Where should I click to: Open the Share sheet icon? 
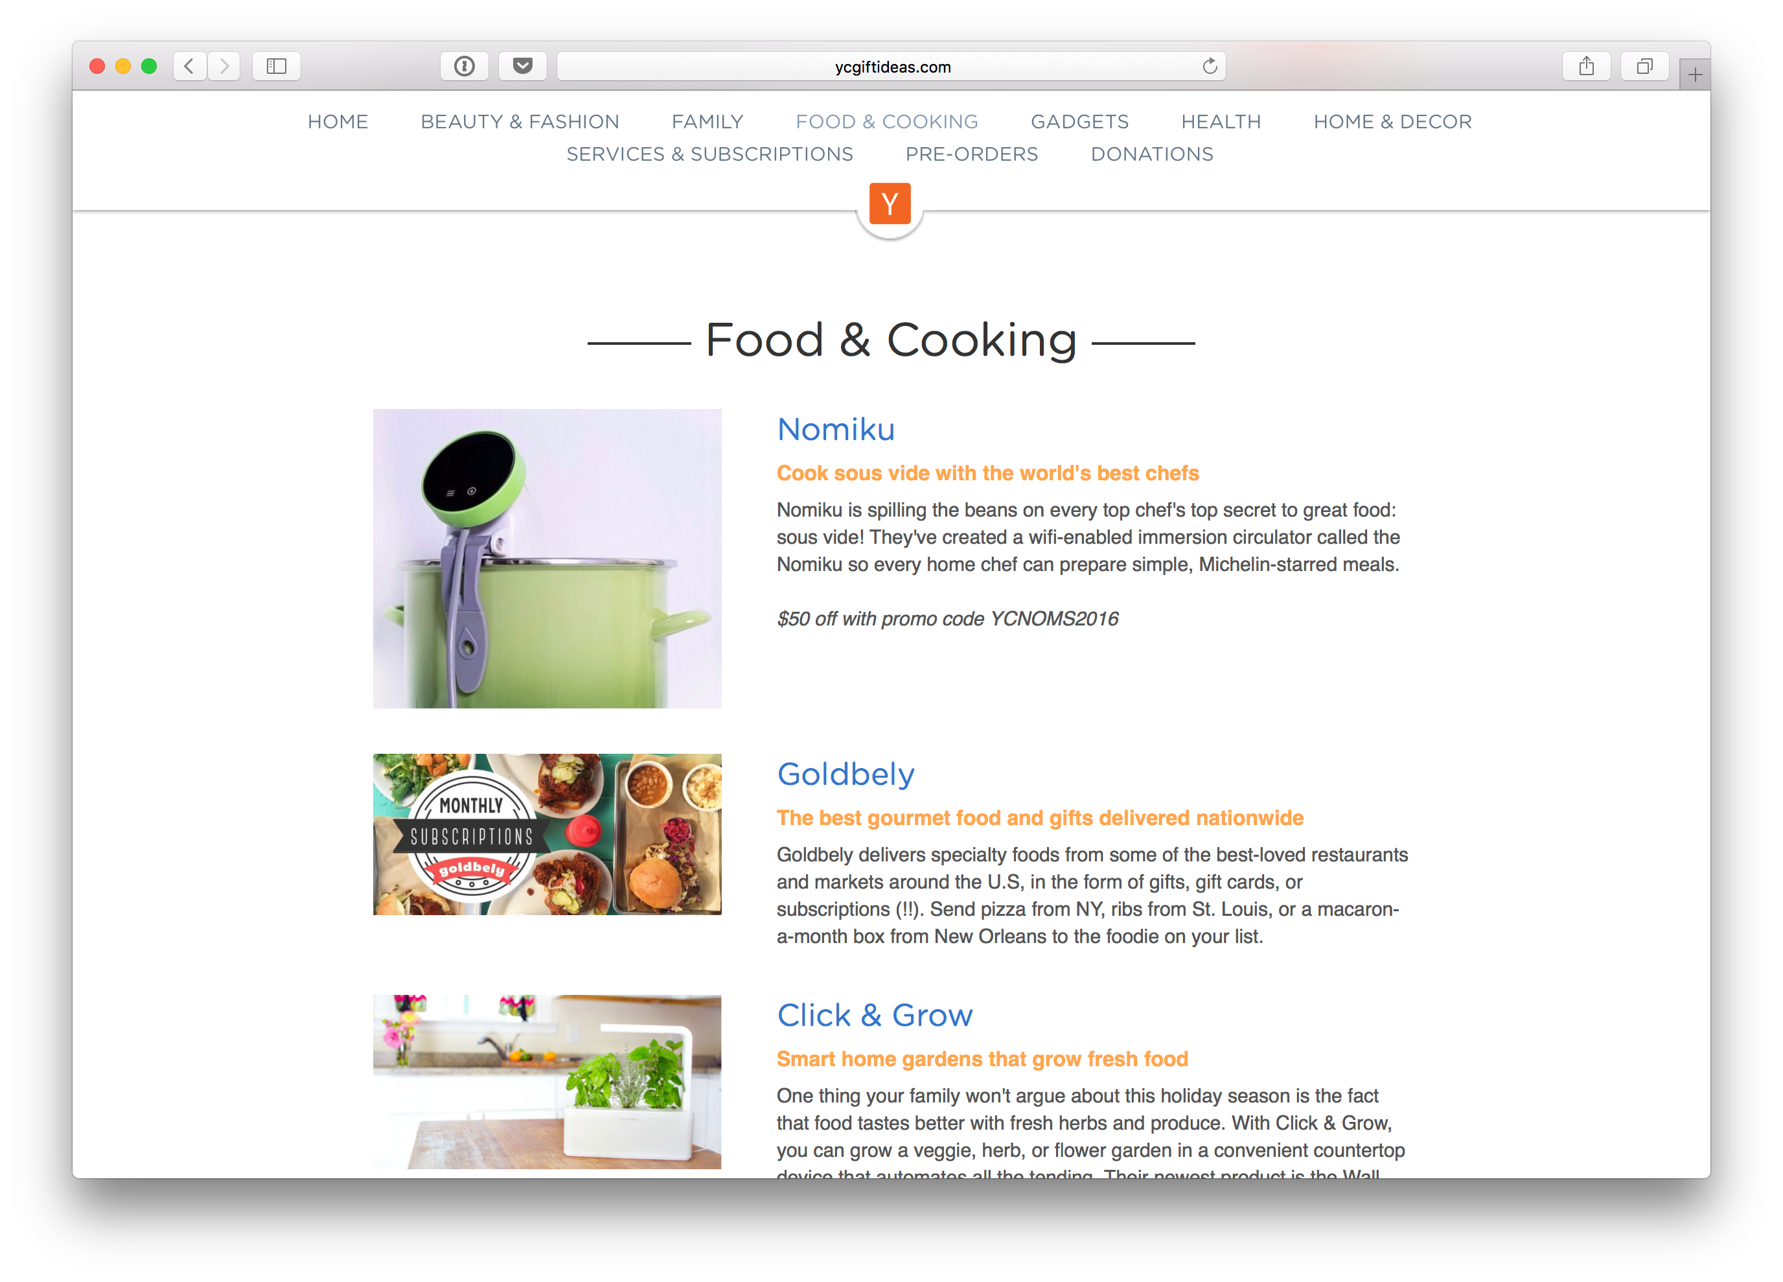pyautogui.click(x=1587, y=66)
